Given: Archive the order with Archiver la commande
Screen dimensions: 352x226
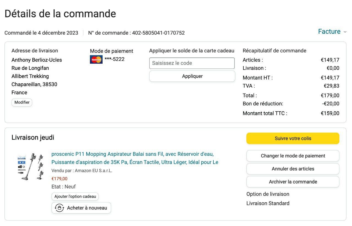Looking at the screenshot, I should [293, 182].
